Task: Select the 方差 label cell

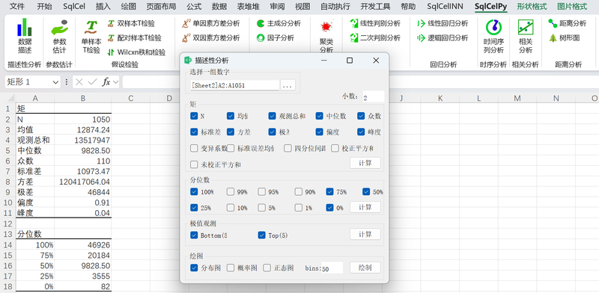Action: tap(35, 182)
